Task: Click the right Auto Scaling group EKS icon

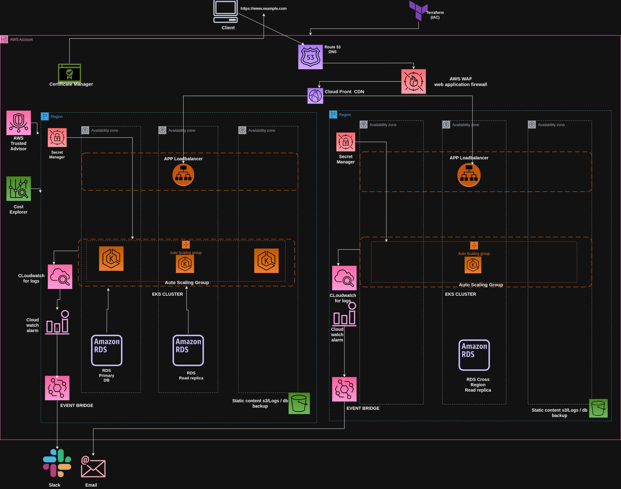Action: [x=473, y=265]
